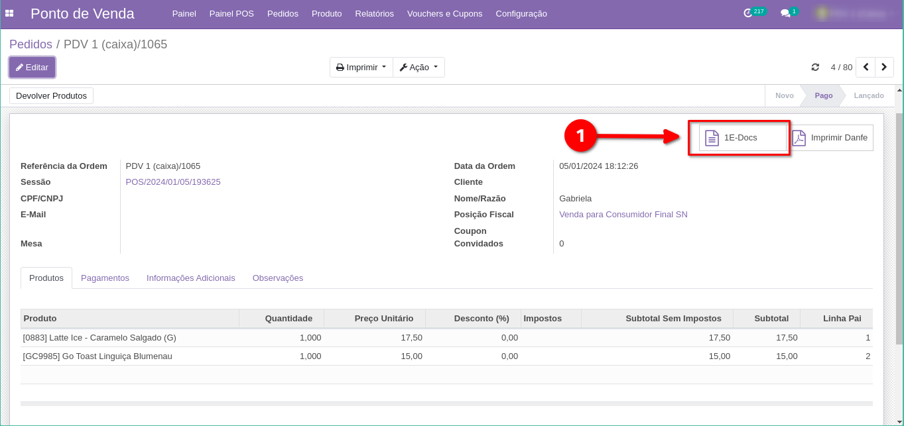This screenshot has width=904, height=426.
Task: Click Devolver Produtos button
Action: [x=51, y=96]
